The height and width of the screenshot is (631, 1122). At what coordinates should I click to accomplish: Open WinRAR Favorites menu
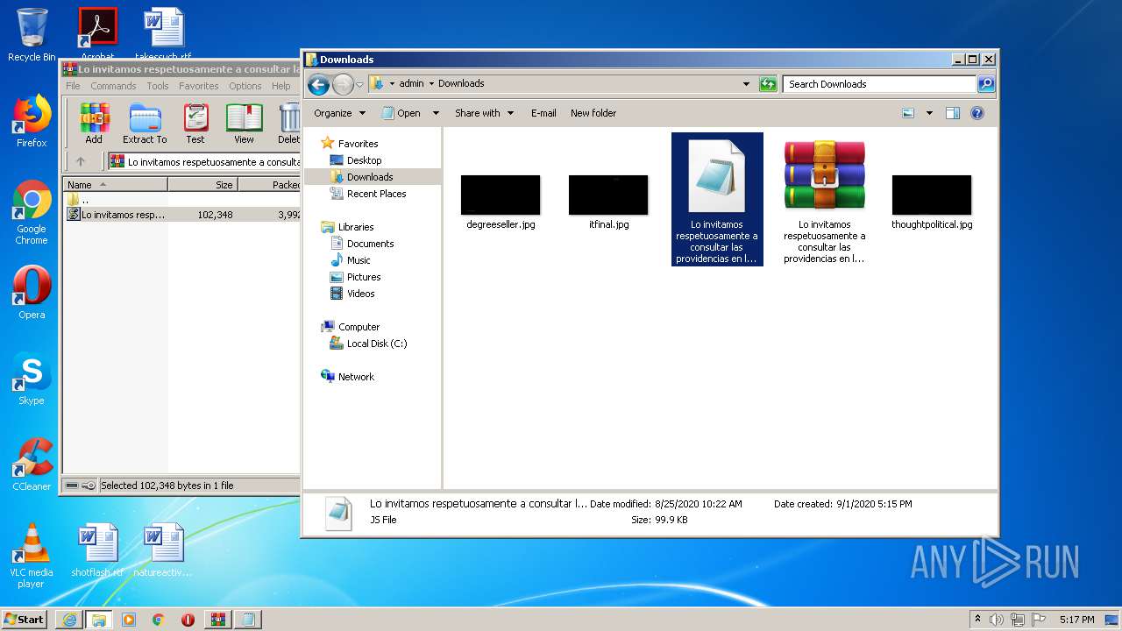[199, 86]
